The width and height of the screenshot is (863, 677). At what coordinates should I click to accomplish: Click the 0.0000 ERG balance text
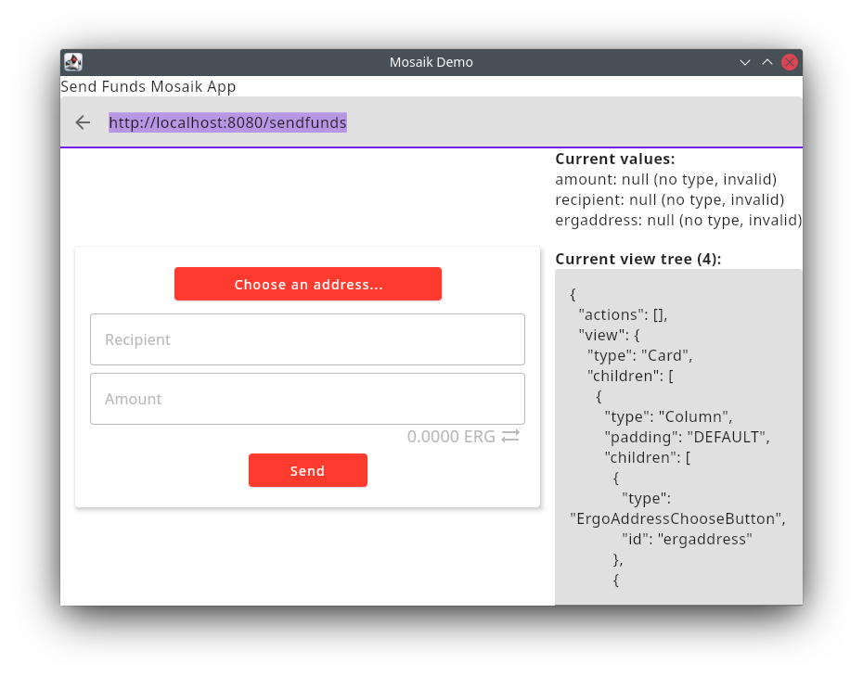click(451, 437)
